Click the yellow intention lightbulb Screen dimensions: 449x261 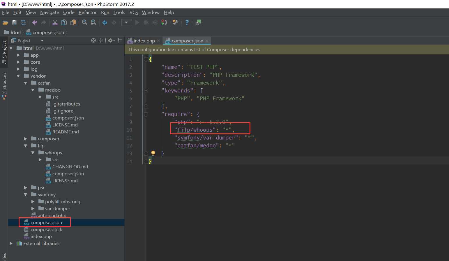(x=153, y=153)
